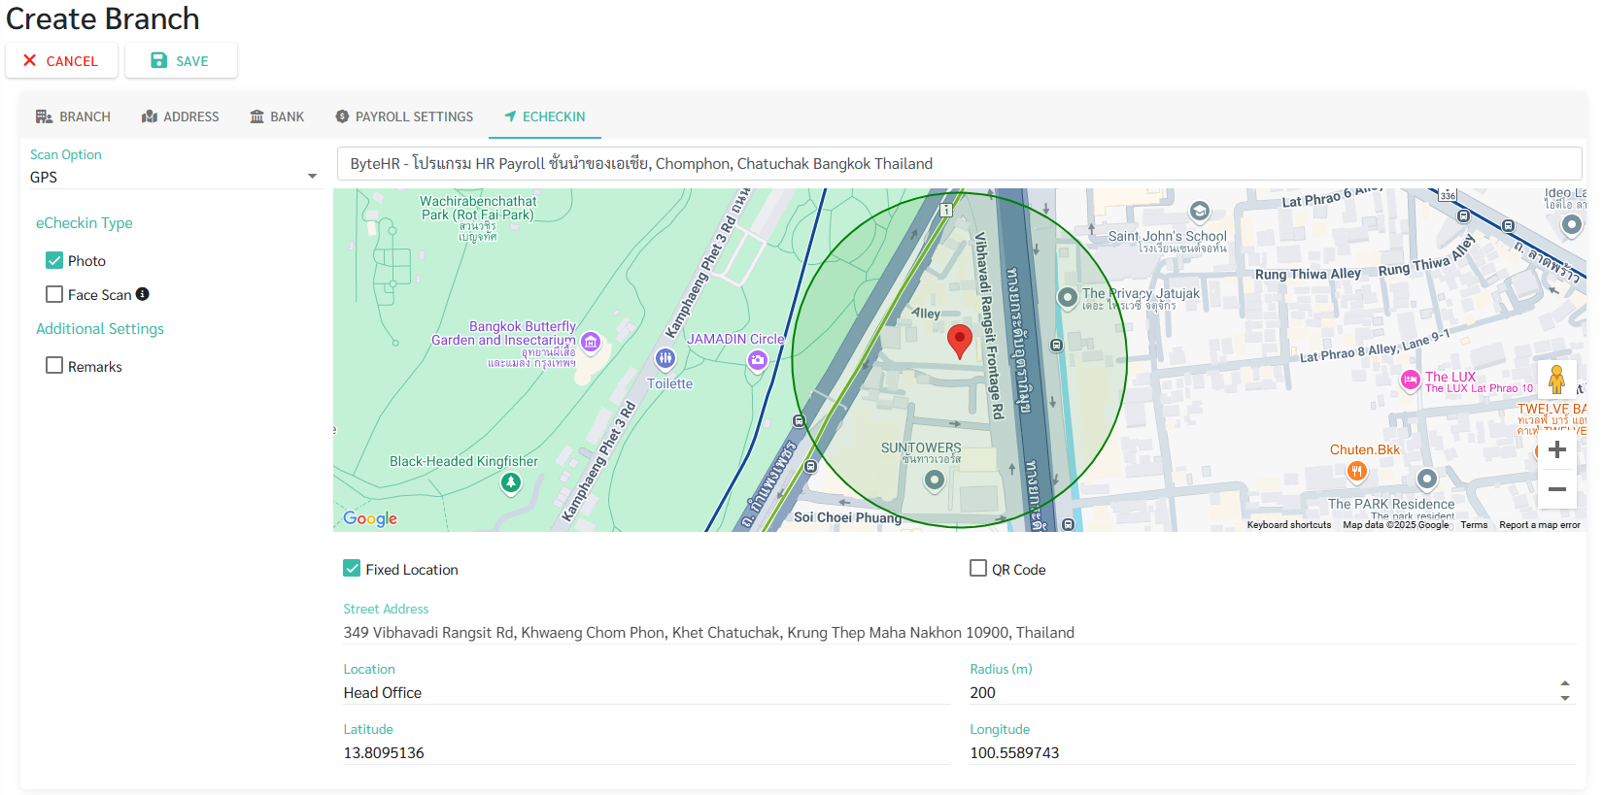Enable the Face Scan checkbox

point(54,294)
